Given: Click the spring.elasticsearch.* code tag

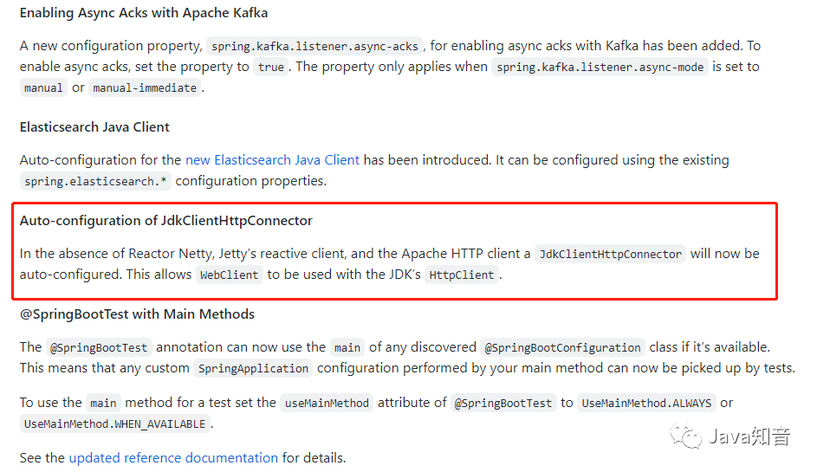Looking at the screenshot, I should click(95, 181).
